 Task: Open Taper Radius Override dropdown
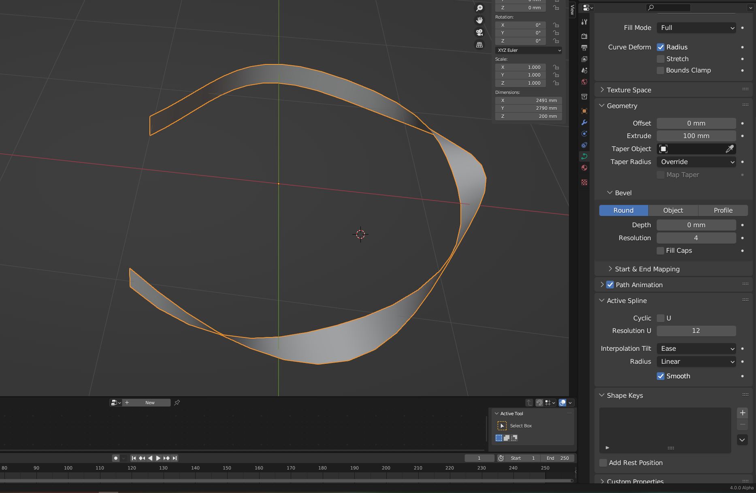pyautogui.click(x=696, y=162)
